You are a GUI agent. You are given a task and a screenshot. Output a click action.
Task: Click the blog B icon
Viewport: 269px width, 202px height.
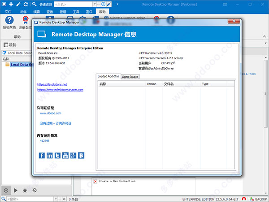pyautogui.click(x=81, y=155)
